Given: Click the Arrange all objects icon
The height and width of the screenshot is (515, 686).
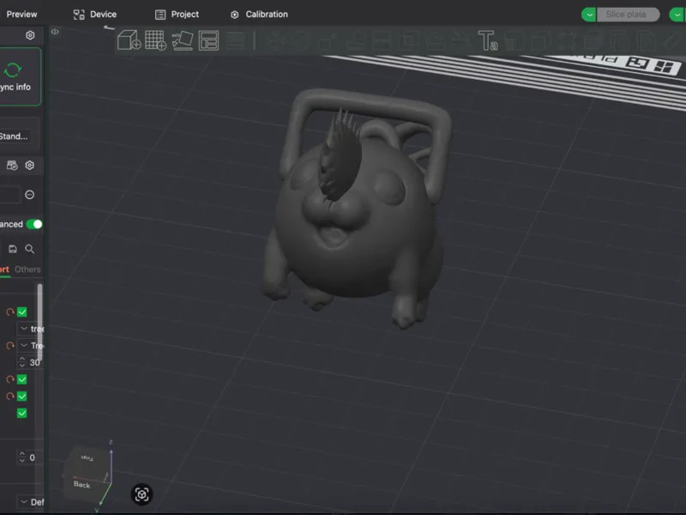Looking at the screenshot, I should [208, 40].
